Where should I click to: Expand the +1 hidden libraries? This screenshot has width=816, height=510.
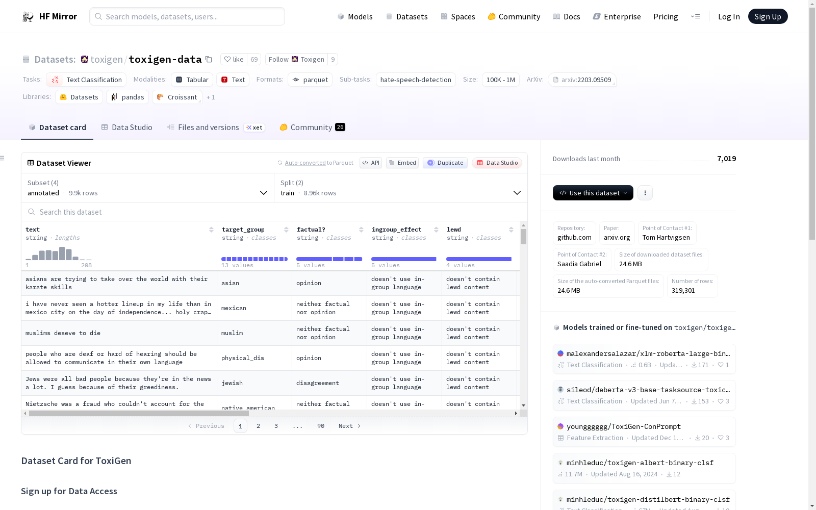pyautogui.click(x=211, y=97)
